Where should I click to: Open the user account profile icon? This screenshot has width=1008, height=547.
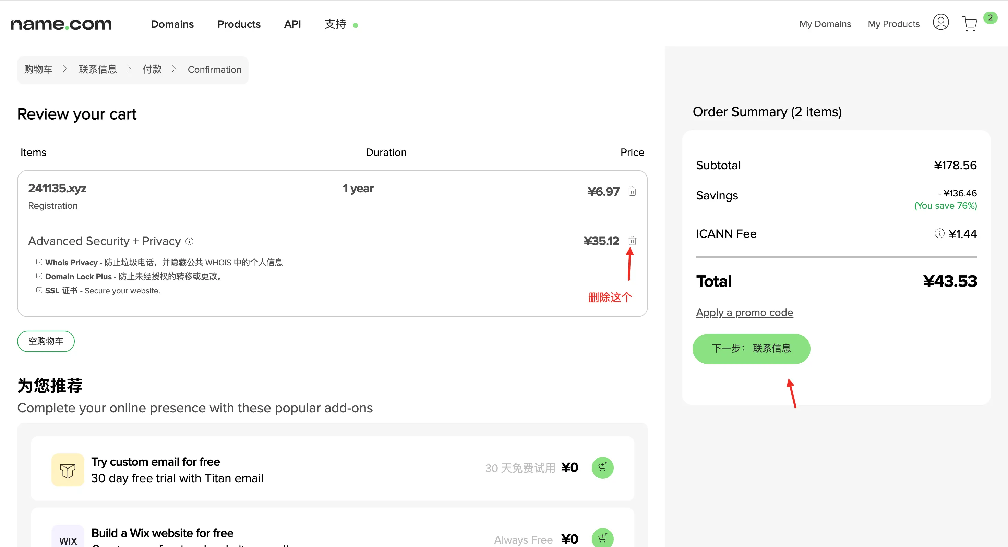[x=940, y=22]
